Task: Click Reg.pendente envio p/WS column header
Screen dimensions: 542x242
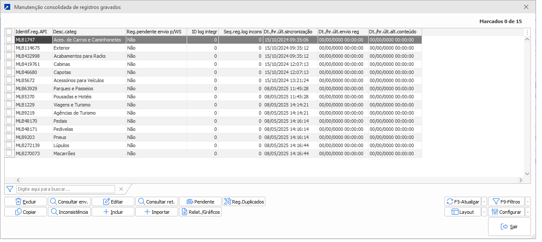Action: (156, 32)
